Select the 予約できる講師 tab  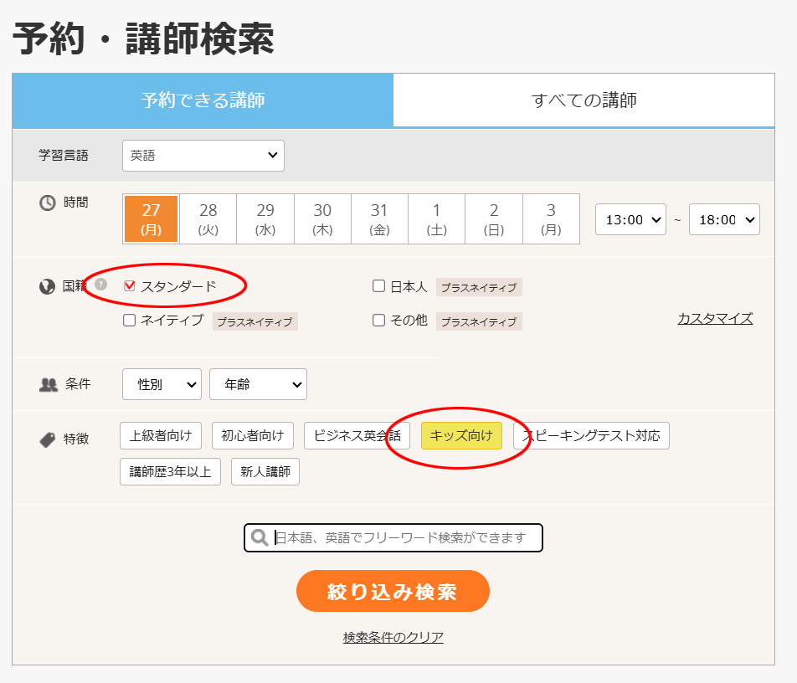point(203,100)
